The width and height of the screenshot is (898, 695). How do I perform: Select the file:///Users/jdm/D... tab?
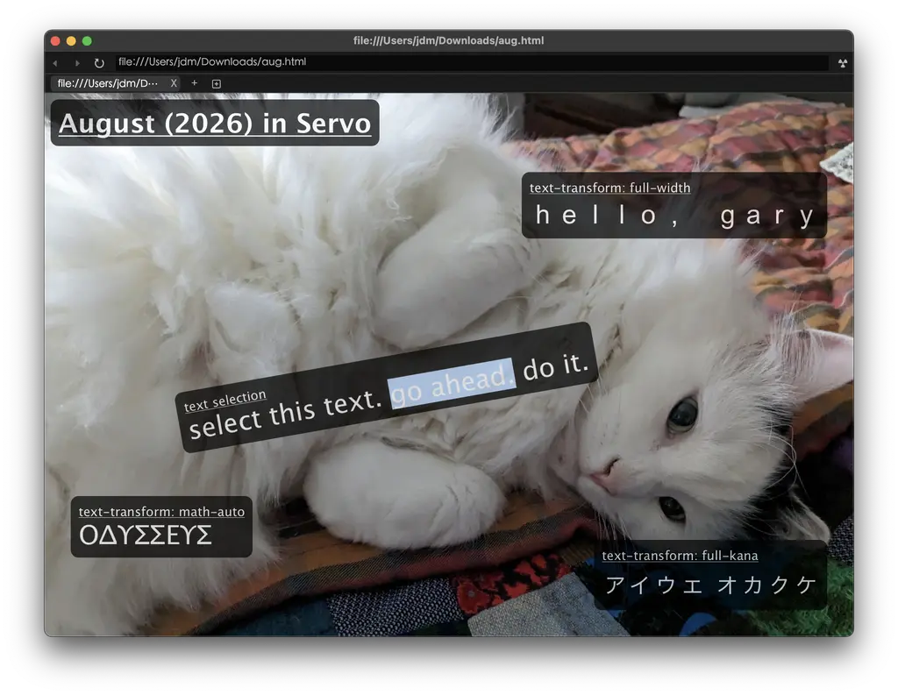[x=115, y=83]
